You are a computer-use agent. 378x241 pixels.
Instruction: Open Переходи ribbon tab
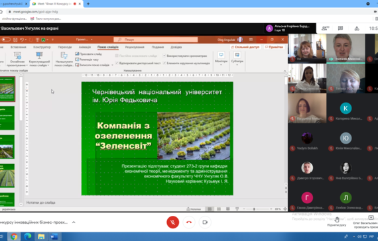tap(65, 47)
